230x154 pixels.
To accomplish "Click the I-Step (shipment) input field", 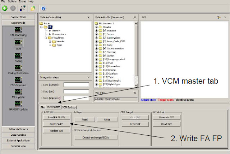I will pyautogui.click(x=76, y=98).
